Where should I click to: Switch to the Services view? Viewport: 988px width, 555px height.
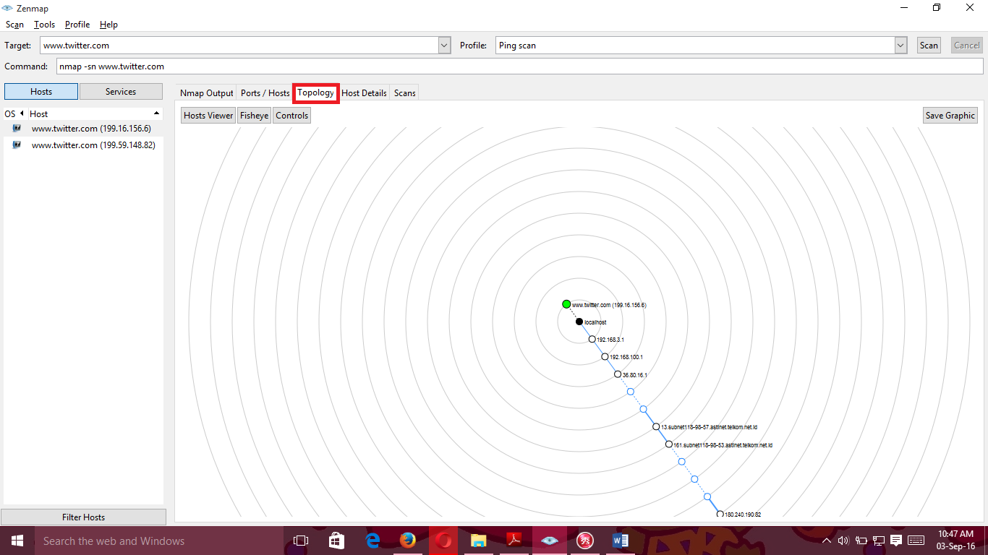pyautogui.click(x=121, y=91)
